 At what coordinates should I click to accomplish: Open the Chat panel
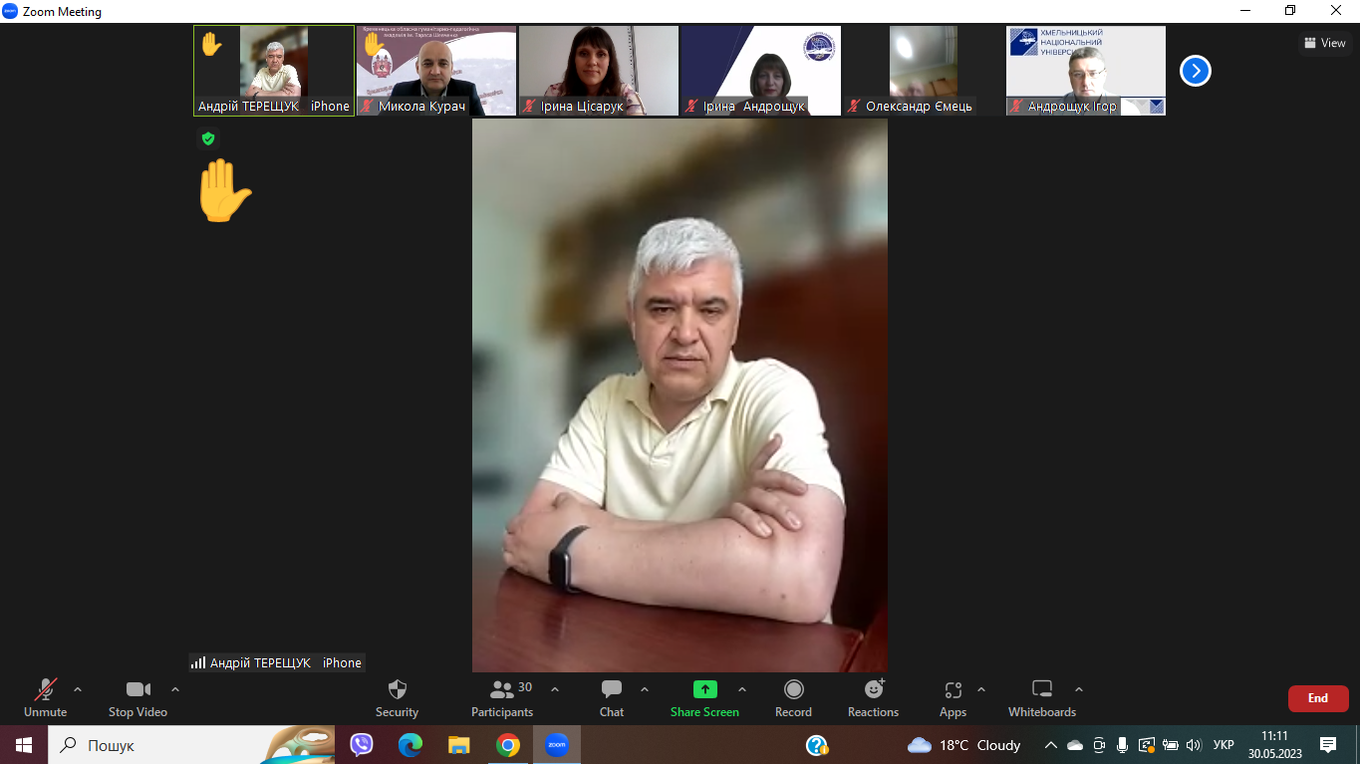tap(612, 690)
